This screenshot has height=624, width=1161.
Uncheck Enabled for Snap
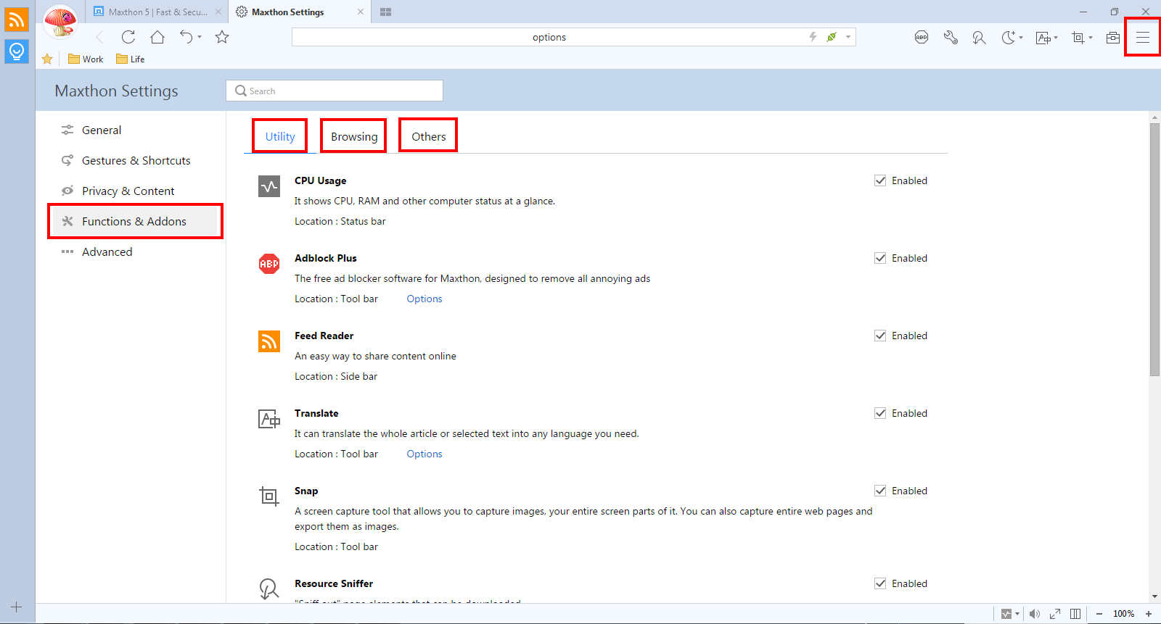[x=880, y=491]
